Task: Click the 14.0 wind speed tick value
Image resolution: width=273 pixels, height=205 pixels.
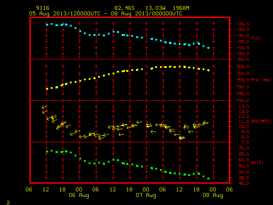Action: (x=244, y=106)
